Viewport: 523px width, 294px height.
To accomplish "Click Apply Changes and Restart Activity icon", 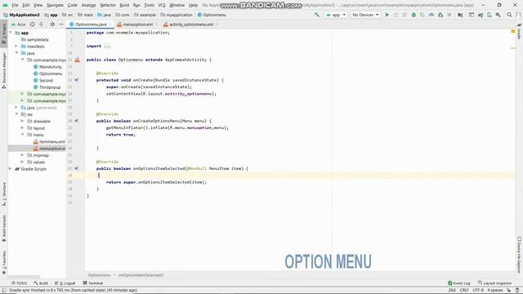I will [x=396, y=15].
